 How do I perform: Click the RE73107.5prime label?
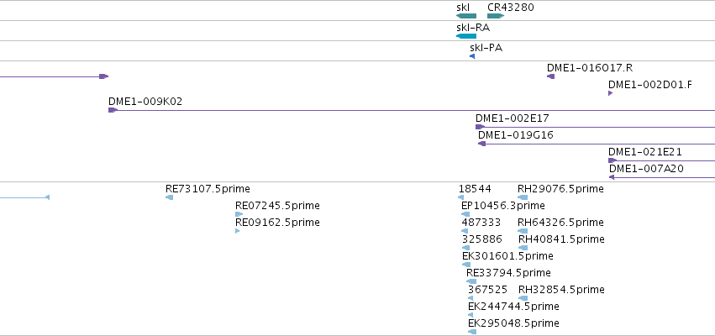(x=208, y=189)
